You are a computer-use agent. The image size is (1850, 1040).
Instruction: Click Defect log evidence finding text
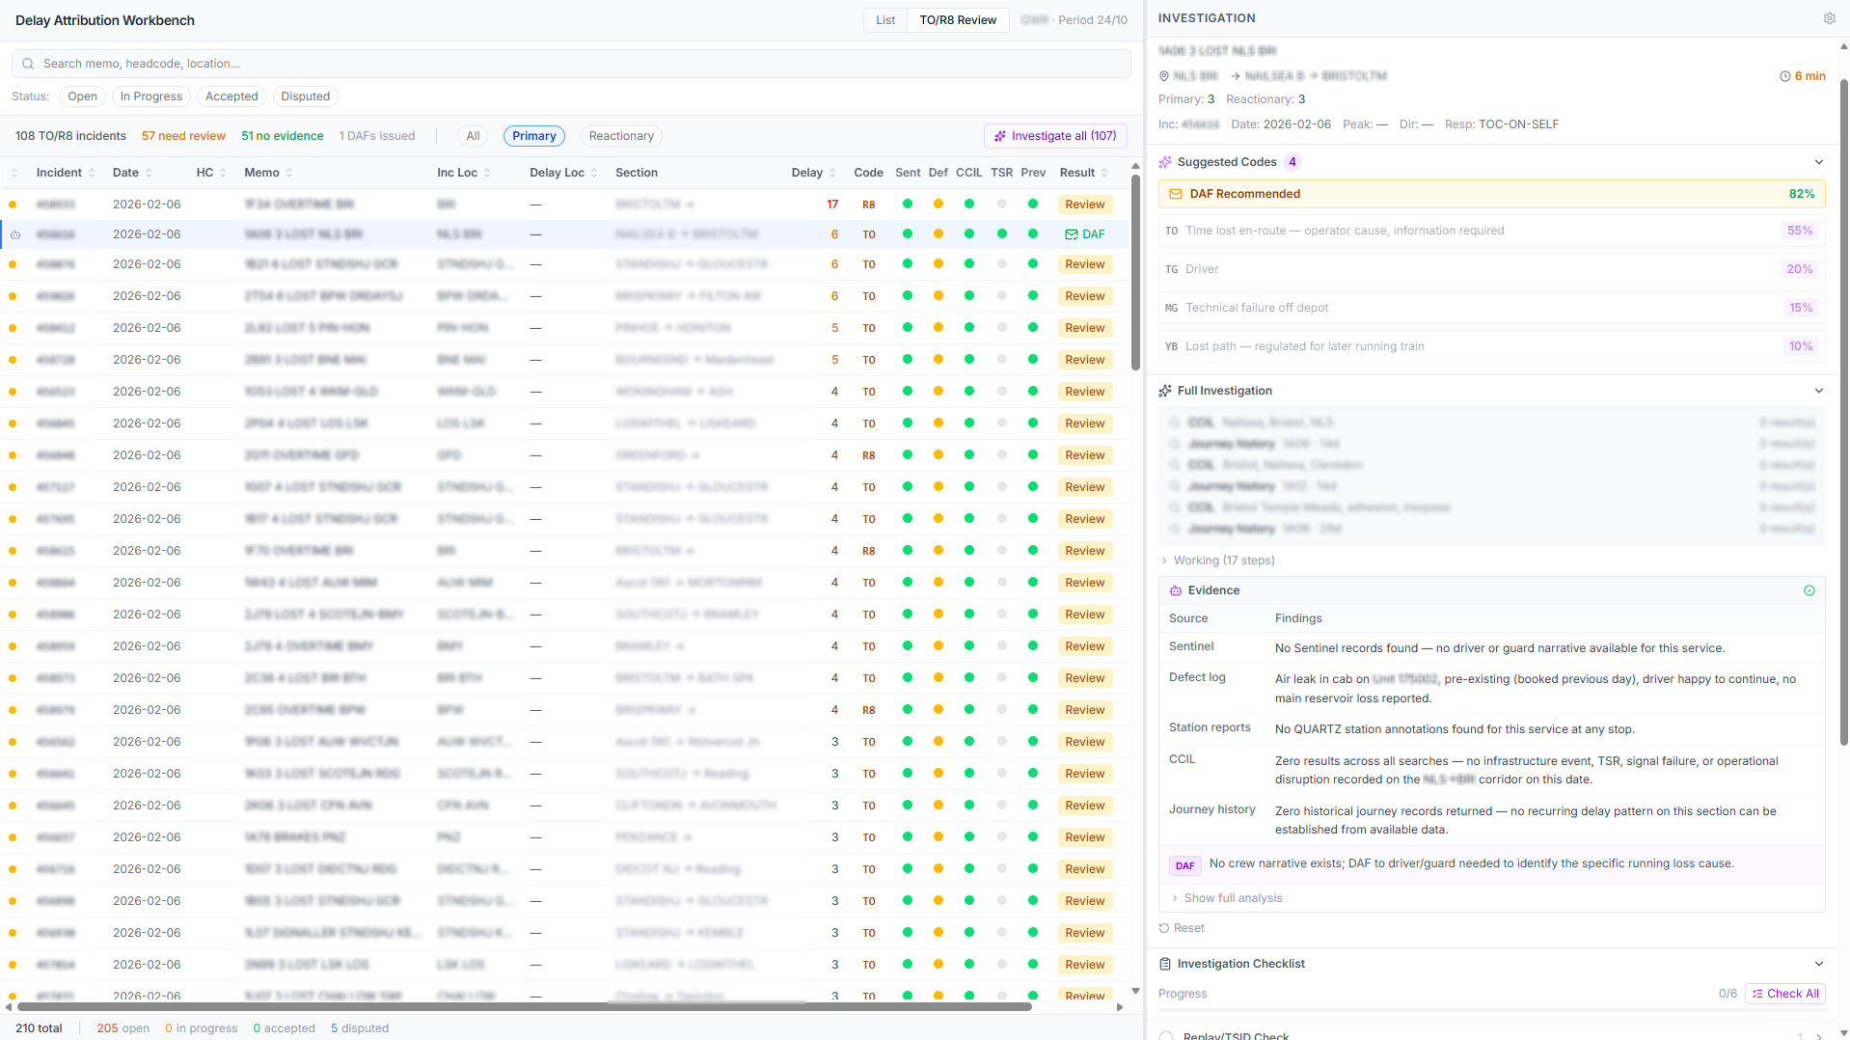(1535, 689)
